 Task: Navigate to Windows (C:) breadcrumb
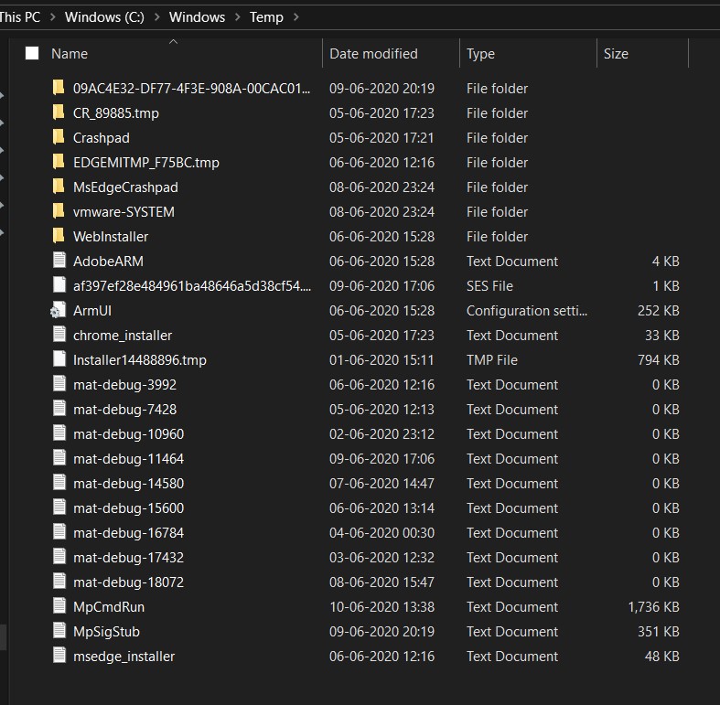[104, 17]
